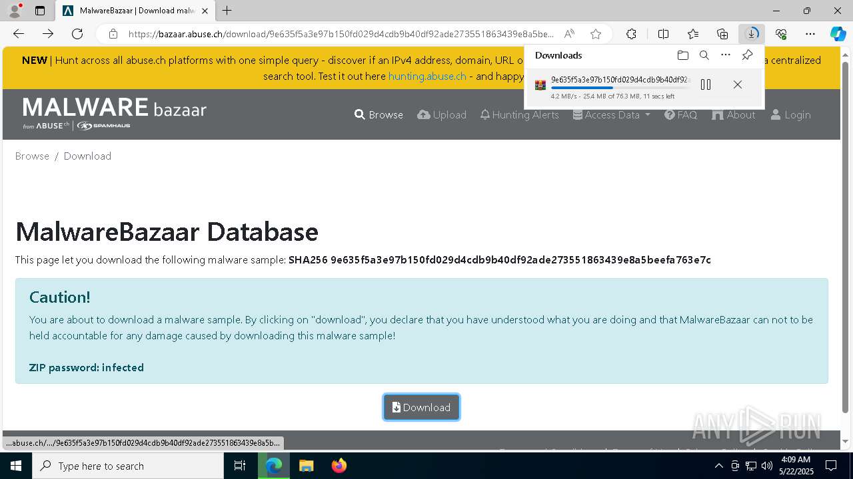Open the Login menu item

791,114
